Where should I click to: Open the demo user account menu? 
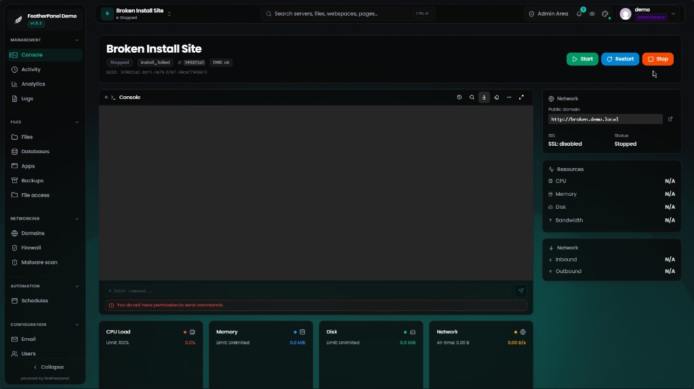[649, 14]
